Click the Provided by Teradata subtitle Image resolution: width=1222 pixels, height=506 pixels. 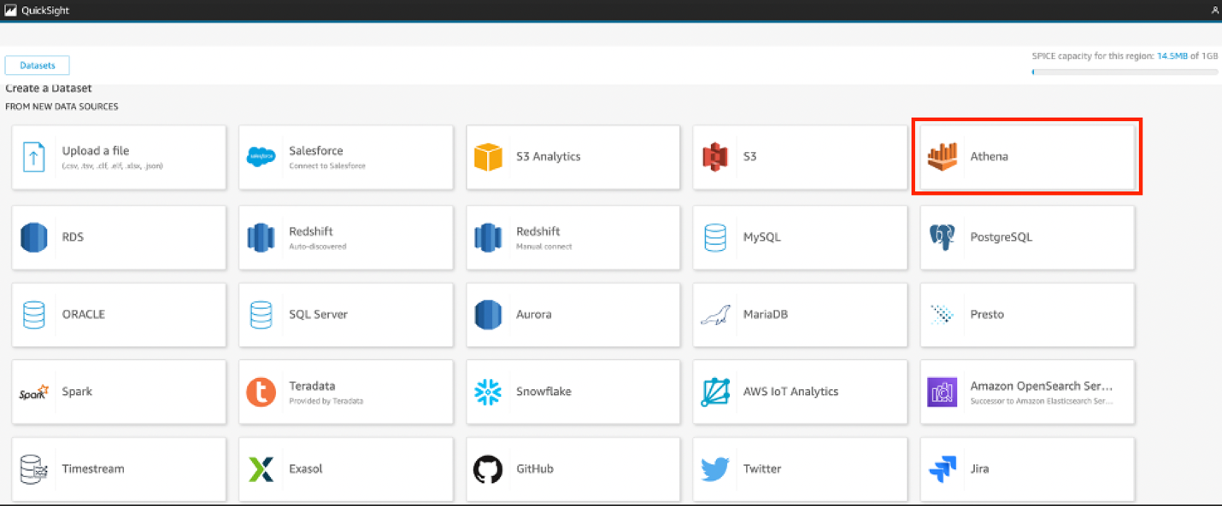click(x=326, y=401)
